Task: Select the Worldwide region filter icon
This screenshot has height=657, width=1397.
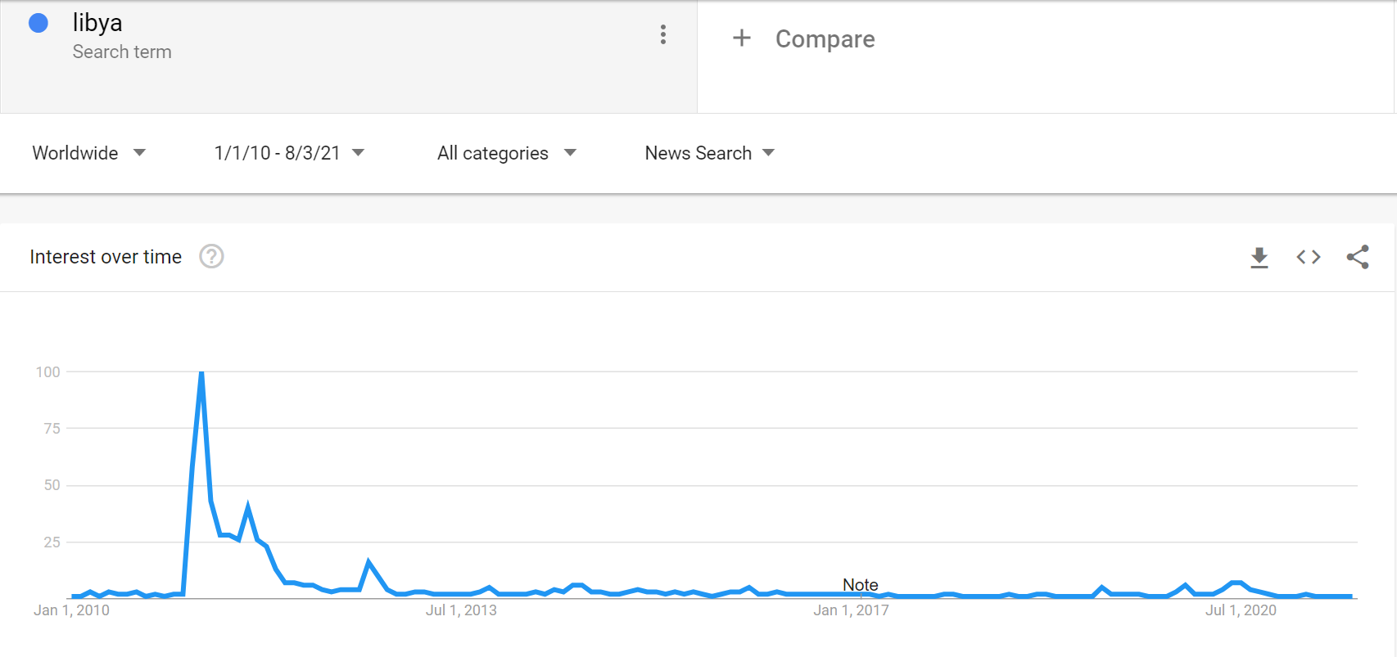Action: coord(140,152)
